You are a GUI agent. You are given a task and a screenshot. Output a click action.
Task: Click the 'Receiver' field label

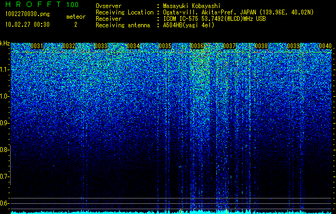108,19
